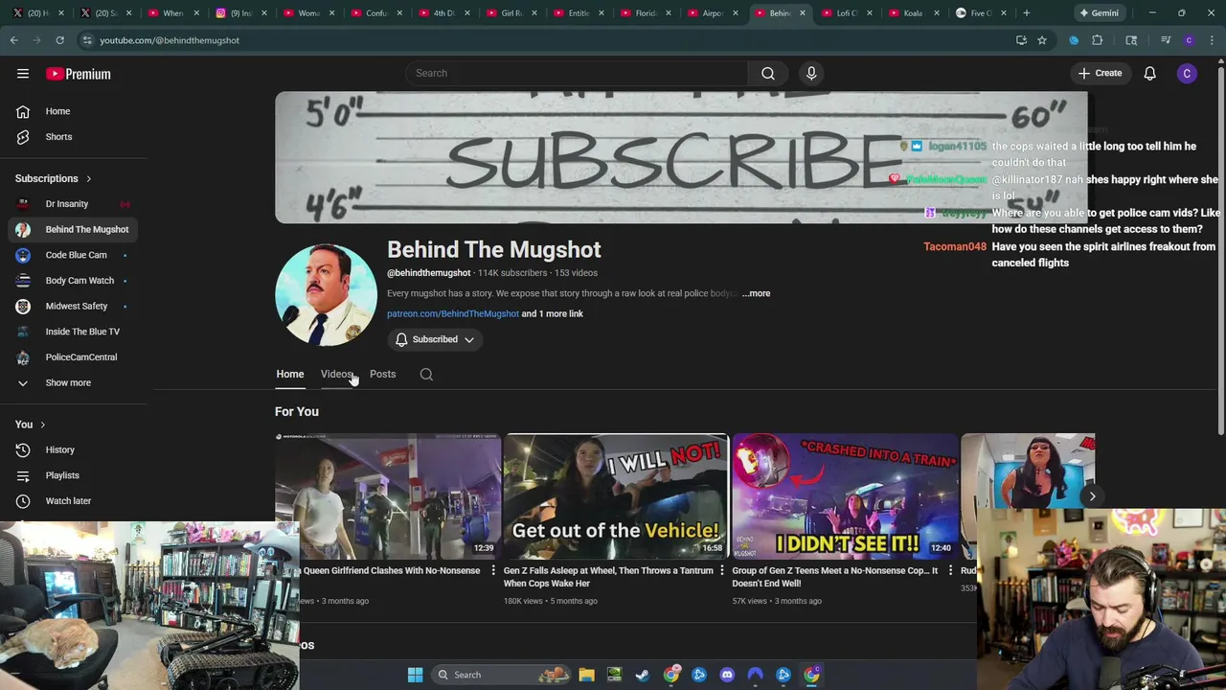Select the channel Home tab
The width and height of the screenshot is (1226, 690).
click(x=290, y=374)
